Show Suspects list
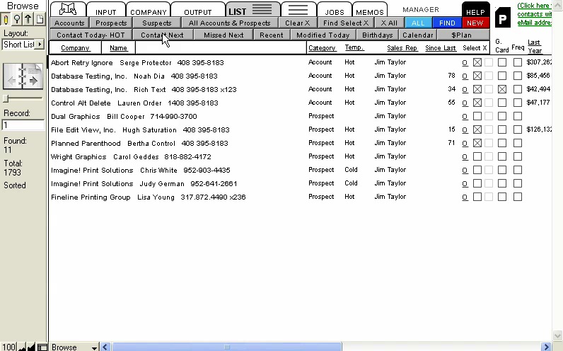 click(156, 23)
